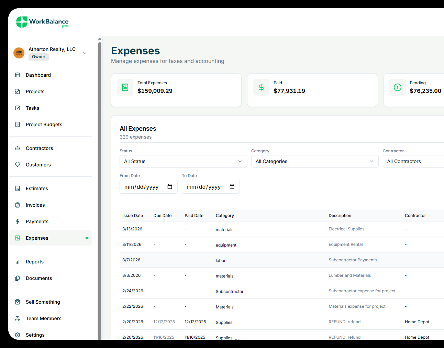This screenshot has width=444, height=348.
Task: Click the Dashboard icon in sidebar
Action: 18,75
